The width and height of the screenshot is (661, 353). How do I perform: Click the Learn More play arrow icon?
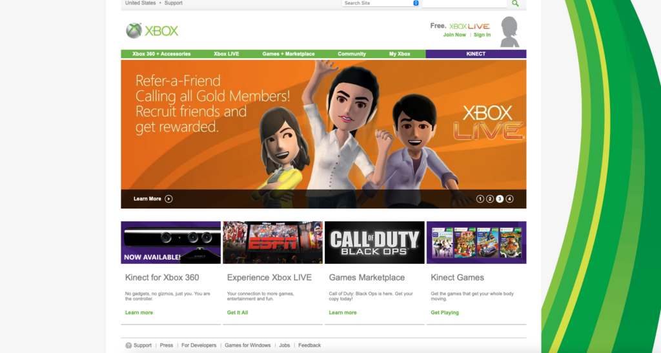[x=168, y=199]
